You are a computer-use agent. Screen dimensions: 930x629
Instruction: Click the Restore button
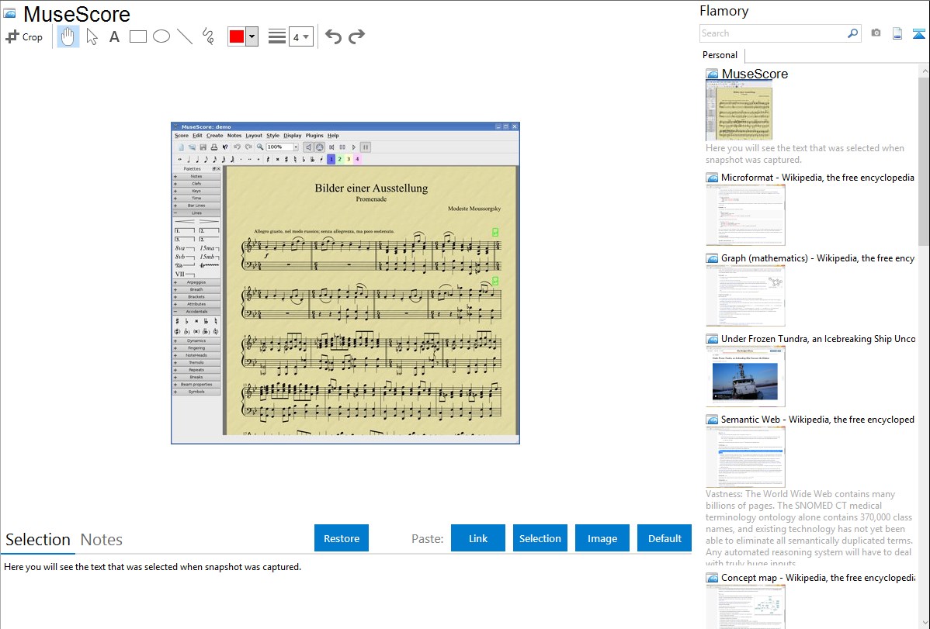342,538
